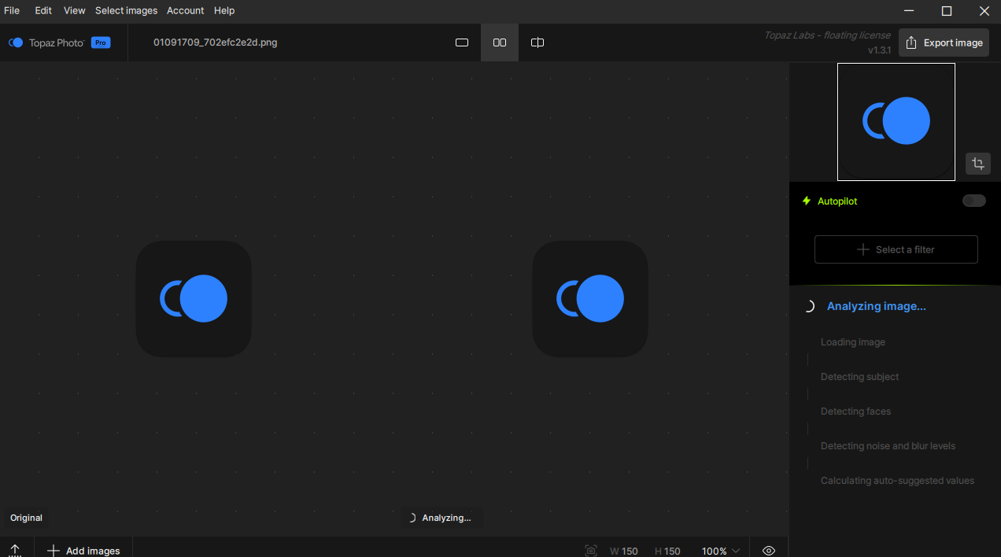The width and height of the screenshot is (1001, 557).
Task: Click the H 150 height value
Action: (667, 551)
